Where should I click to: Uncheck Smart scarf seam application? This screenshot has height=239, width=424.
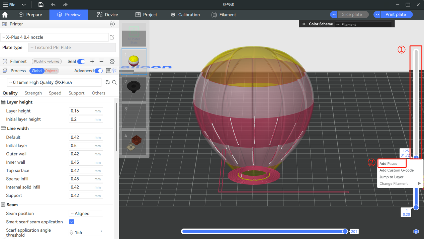(x=72, y=222)
